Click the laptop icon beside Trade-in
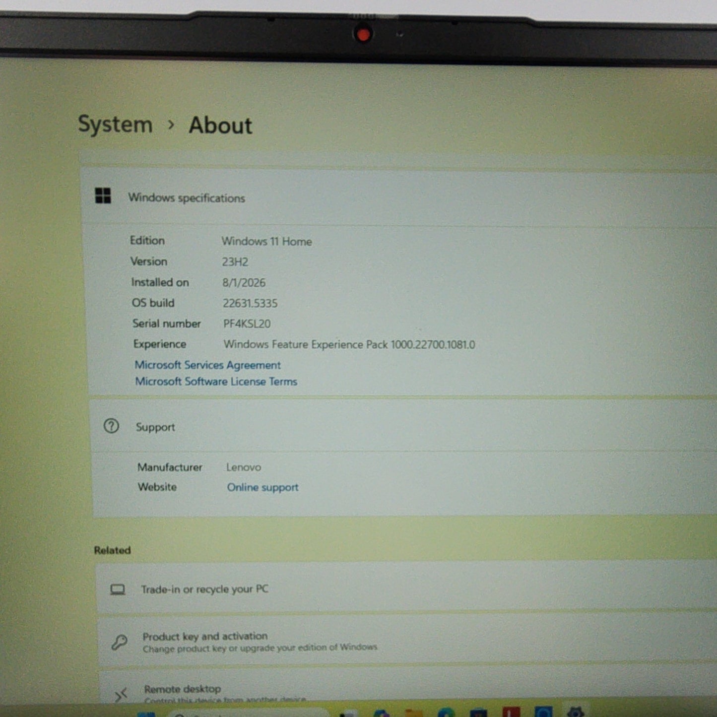 [x=118, y=589]
